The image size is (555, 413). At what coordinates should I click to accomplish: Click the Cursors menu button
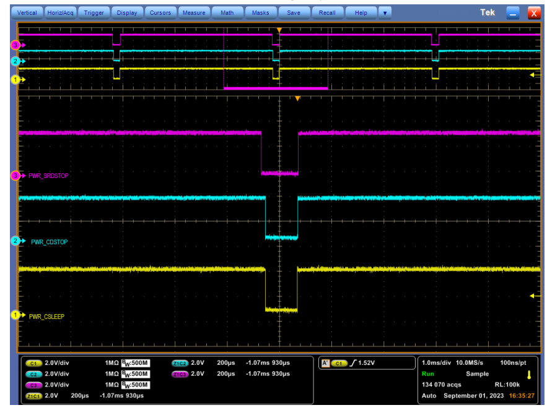click(160, 12)
